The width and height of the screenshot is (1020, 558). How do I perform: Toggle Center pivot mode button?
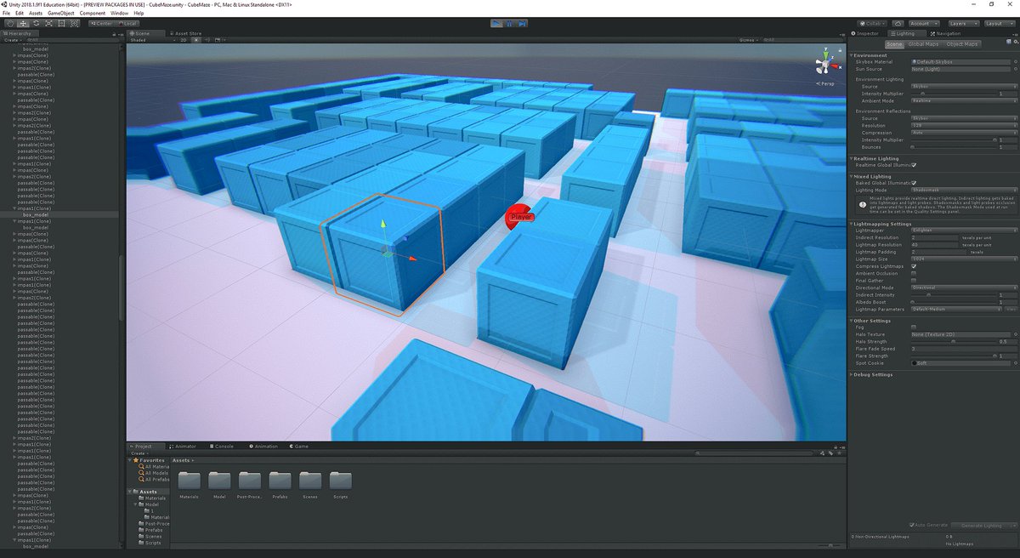pos(100,23)
